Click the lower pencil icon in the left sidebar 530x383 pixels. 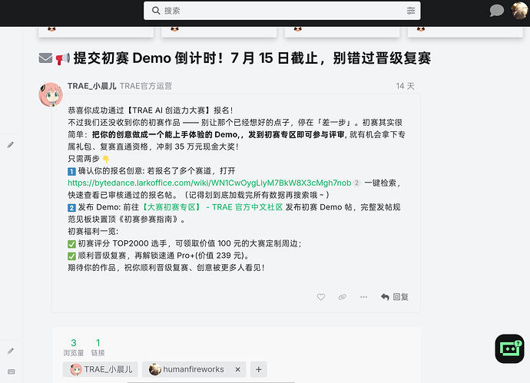point(11,351)
